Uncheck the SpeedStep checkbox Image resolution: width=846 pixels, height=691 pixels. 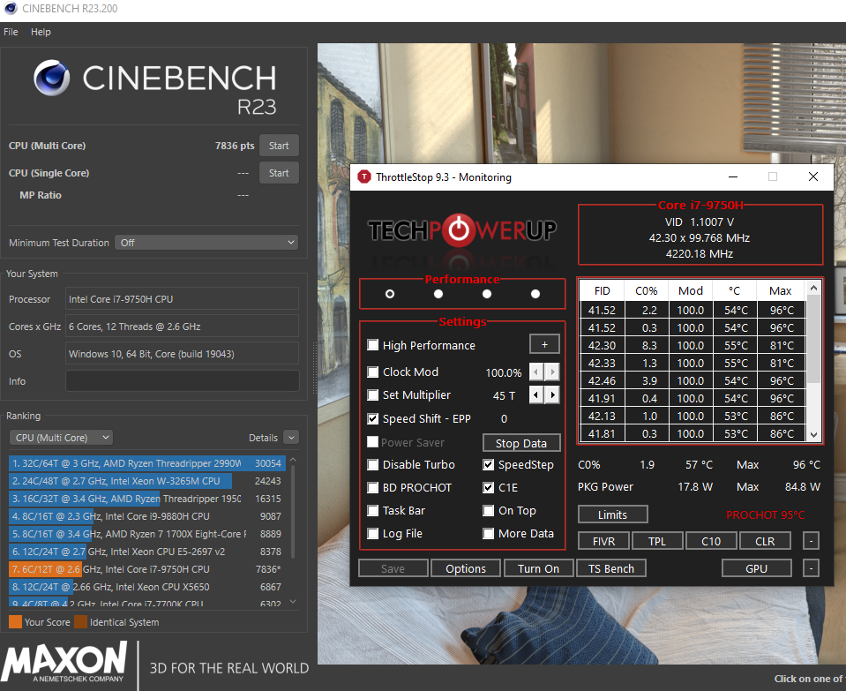(489, 464)
